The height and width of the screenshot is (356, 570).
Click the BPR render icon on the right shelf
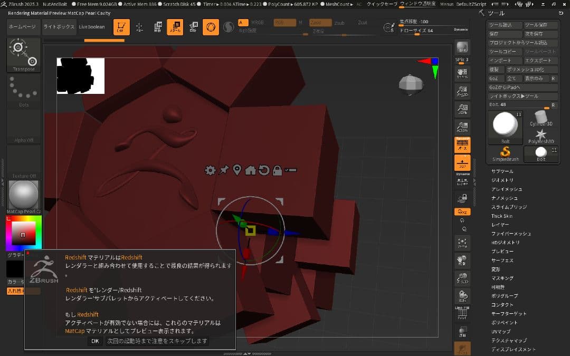click(462, 48)
